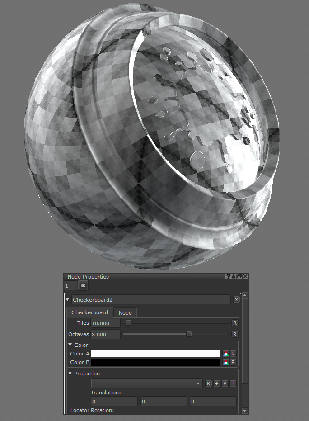The image size is (309, 421).
Task: Open the color picker for Color A
Action: [225, 354]
